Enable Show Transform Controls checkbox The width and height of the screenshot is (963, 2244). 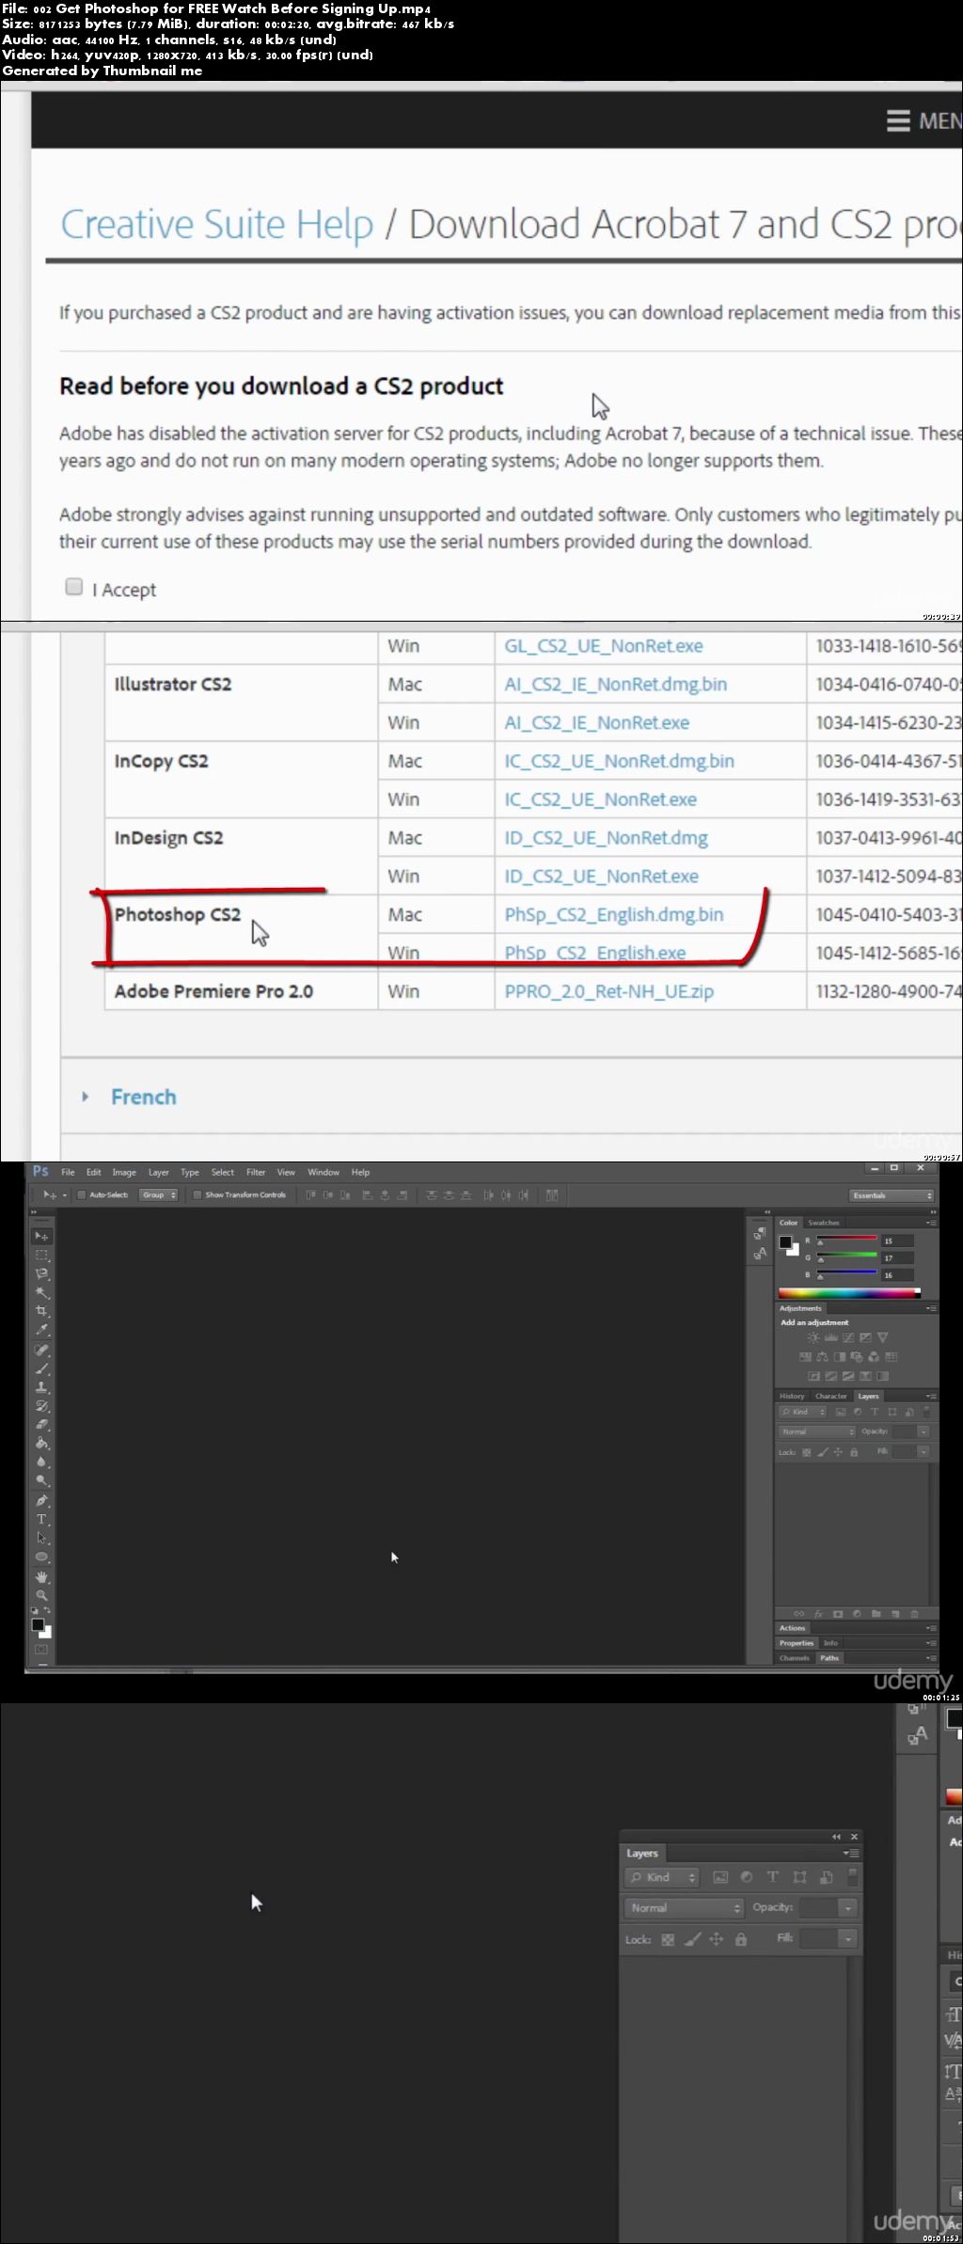[197, 1195]
